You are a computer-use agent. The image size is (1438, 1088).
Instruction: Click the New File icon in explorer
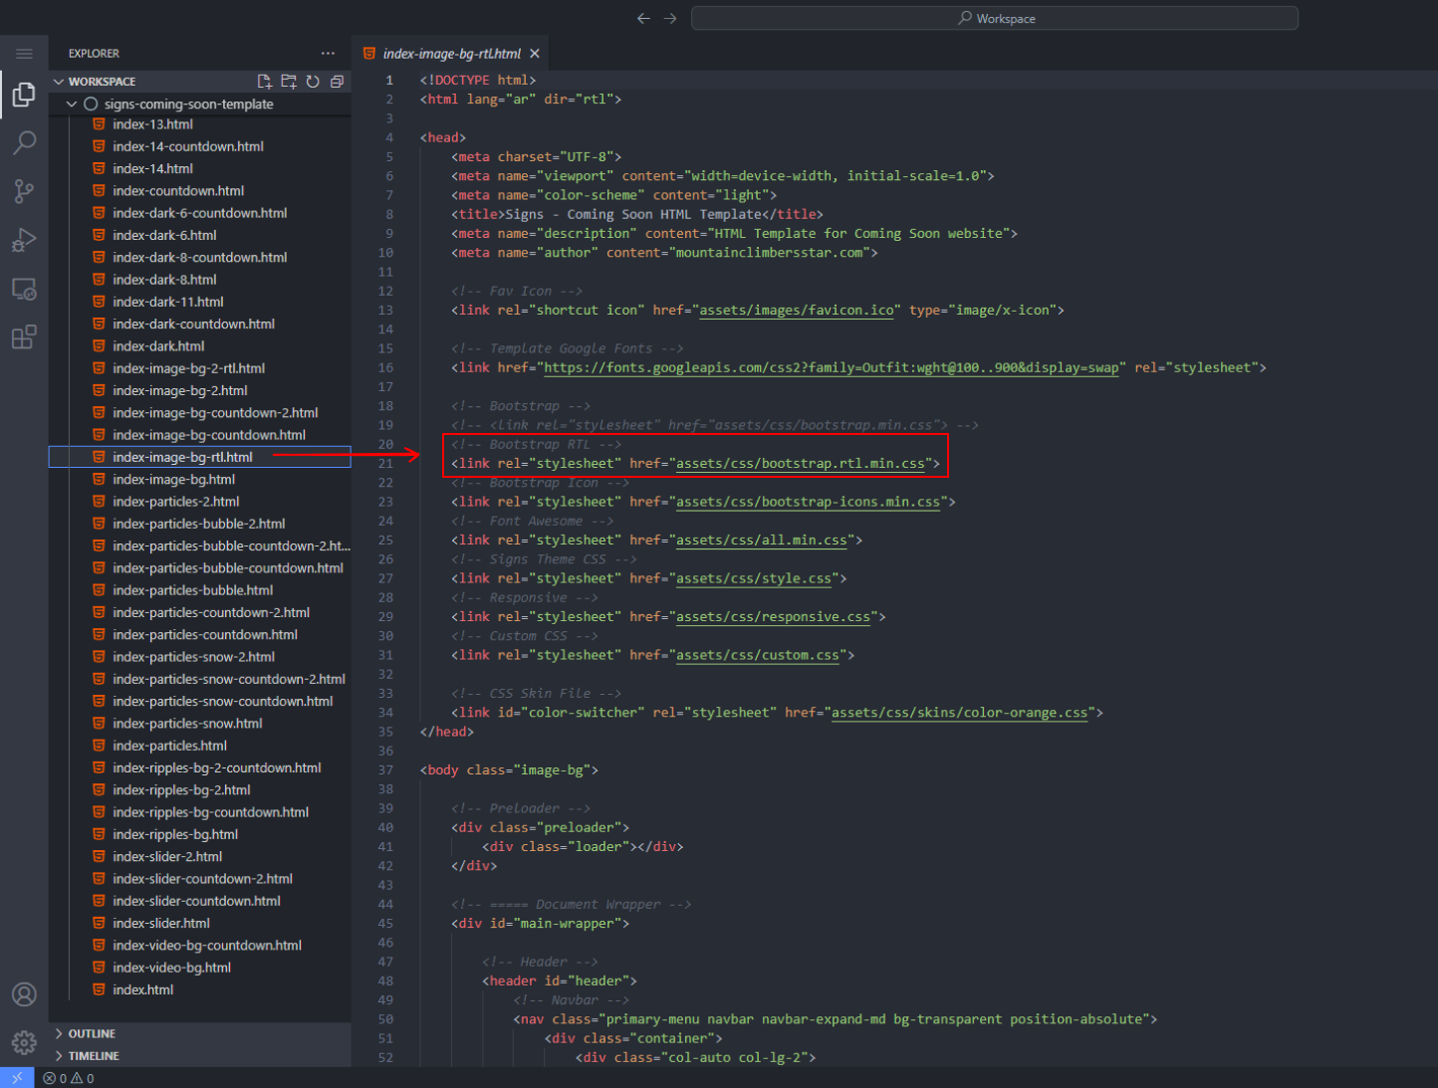coord(264,82)
